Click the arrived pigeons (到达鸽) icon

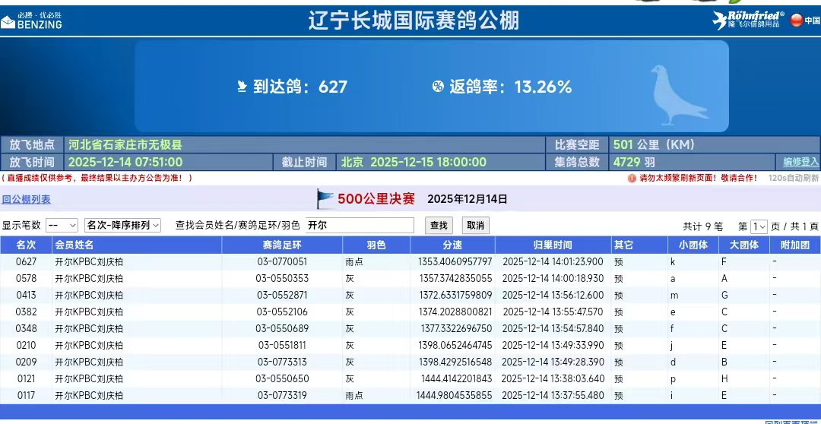[x=242, y=87]
